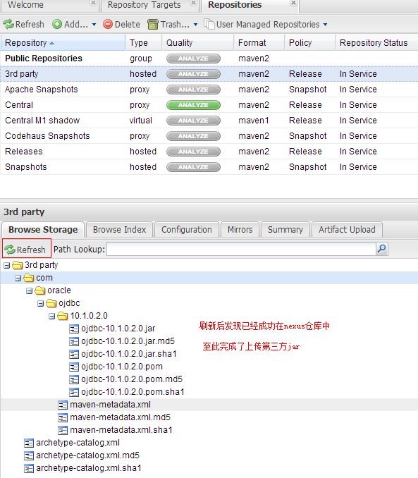418x478 pixels.
Task: Click Refresh in Browse Storage panel
Action: tap(25, 250)
